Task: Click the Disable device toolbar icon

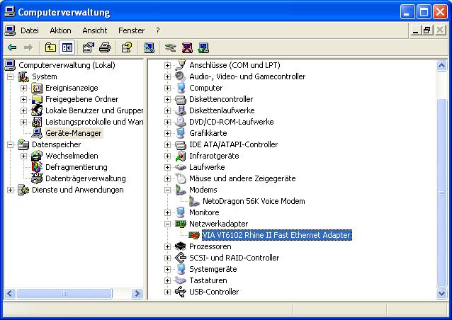Action: (170, 47)
